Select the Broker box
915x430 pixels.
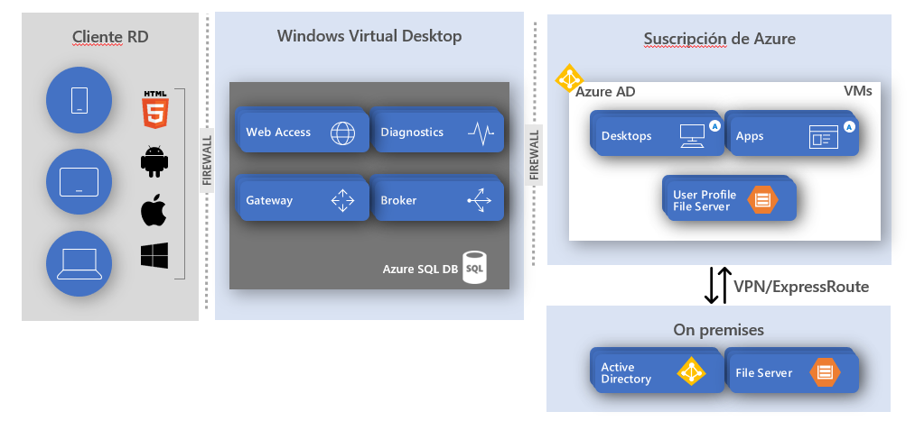point(437,198)
